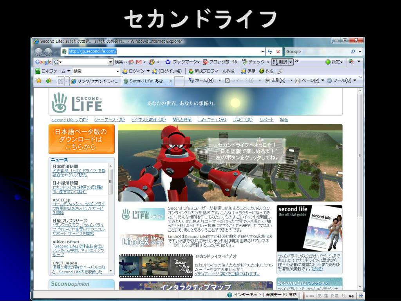Open the ビジネスと教育 (英) link
401x301 pixels.
click(148, 120)
